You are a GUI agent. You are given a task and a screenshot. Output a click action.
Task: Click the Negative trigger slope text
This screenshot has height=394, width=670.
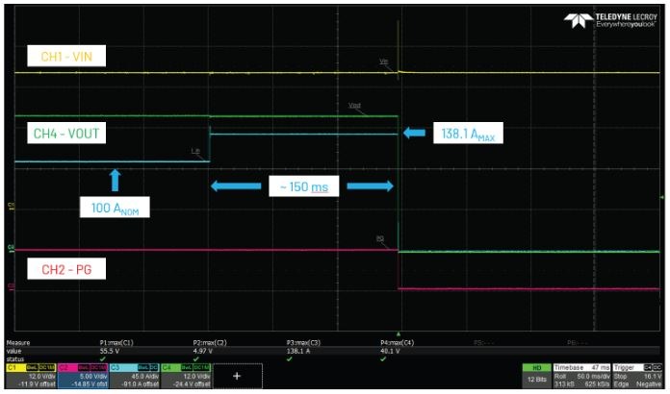click(x=650, y=384)
